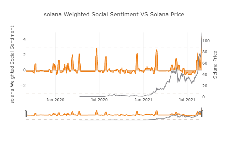Click the 'Jan 2020' x-axis label

click(x=55, y=100)
